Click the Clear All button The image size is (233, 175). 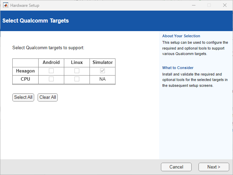tap(47, 97)
